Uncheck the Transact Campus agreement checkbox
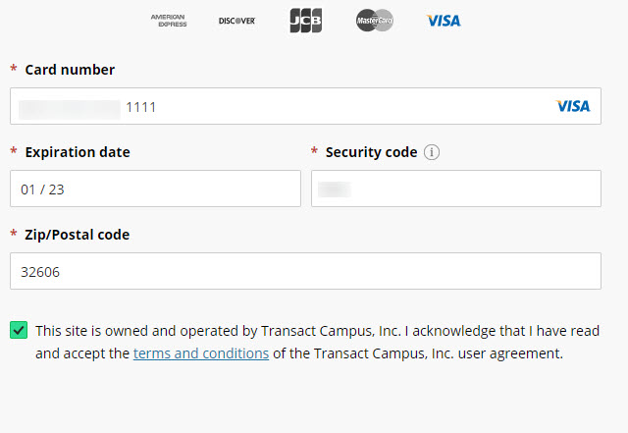Image resolution: width=628 pixels, height=433 pixels. pos(19,330)
